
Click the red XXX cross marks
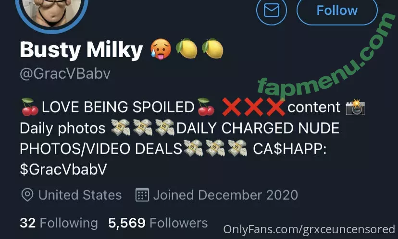253,107
